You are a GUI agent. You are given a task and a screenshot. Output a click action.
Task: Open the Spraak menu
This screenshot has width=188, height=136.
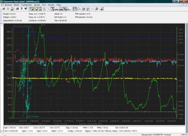[37, 5]
